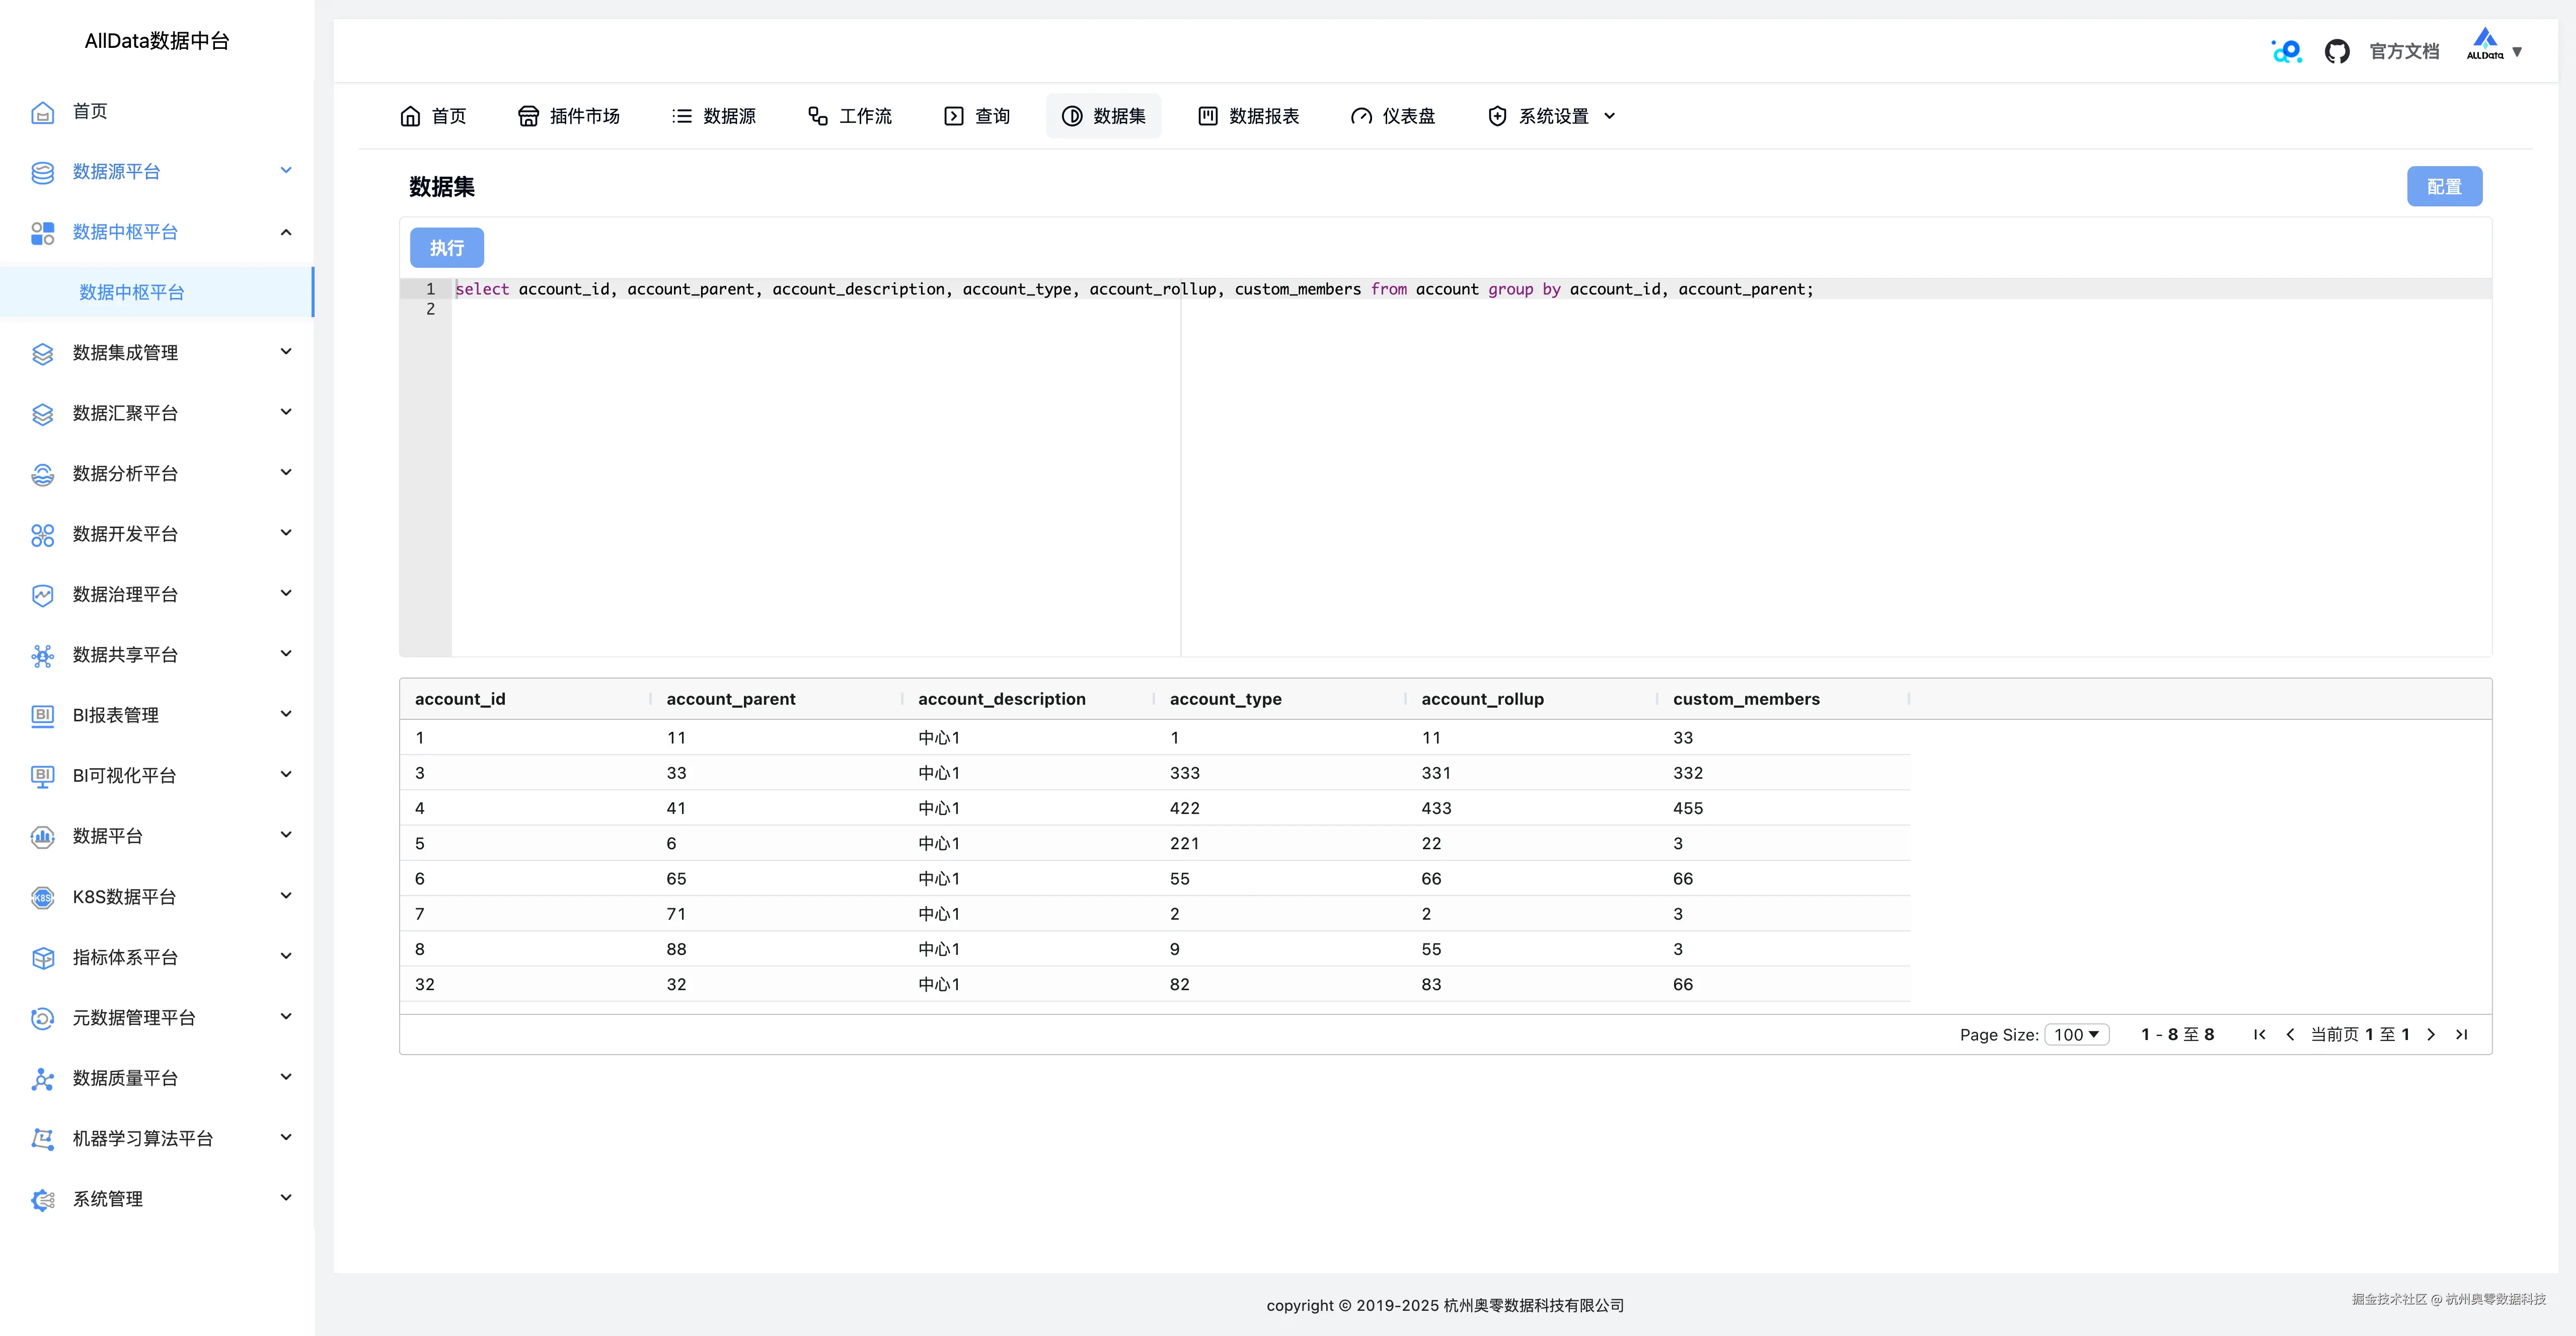Collapse the 数据中枢平台 sidebar section

pyautogui.click(x=286, y=232)
